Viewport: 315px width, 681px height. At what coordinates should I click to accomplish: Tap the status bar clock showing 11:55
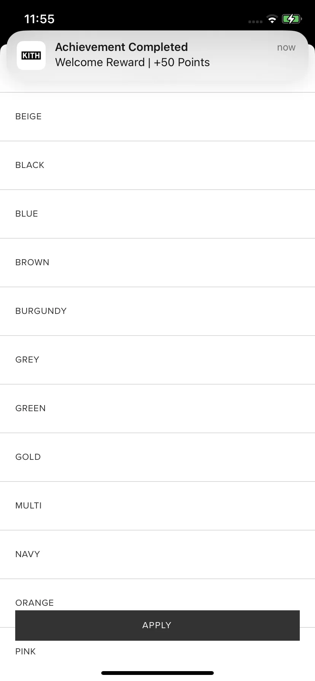(x=39, y=19)
